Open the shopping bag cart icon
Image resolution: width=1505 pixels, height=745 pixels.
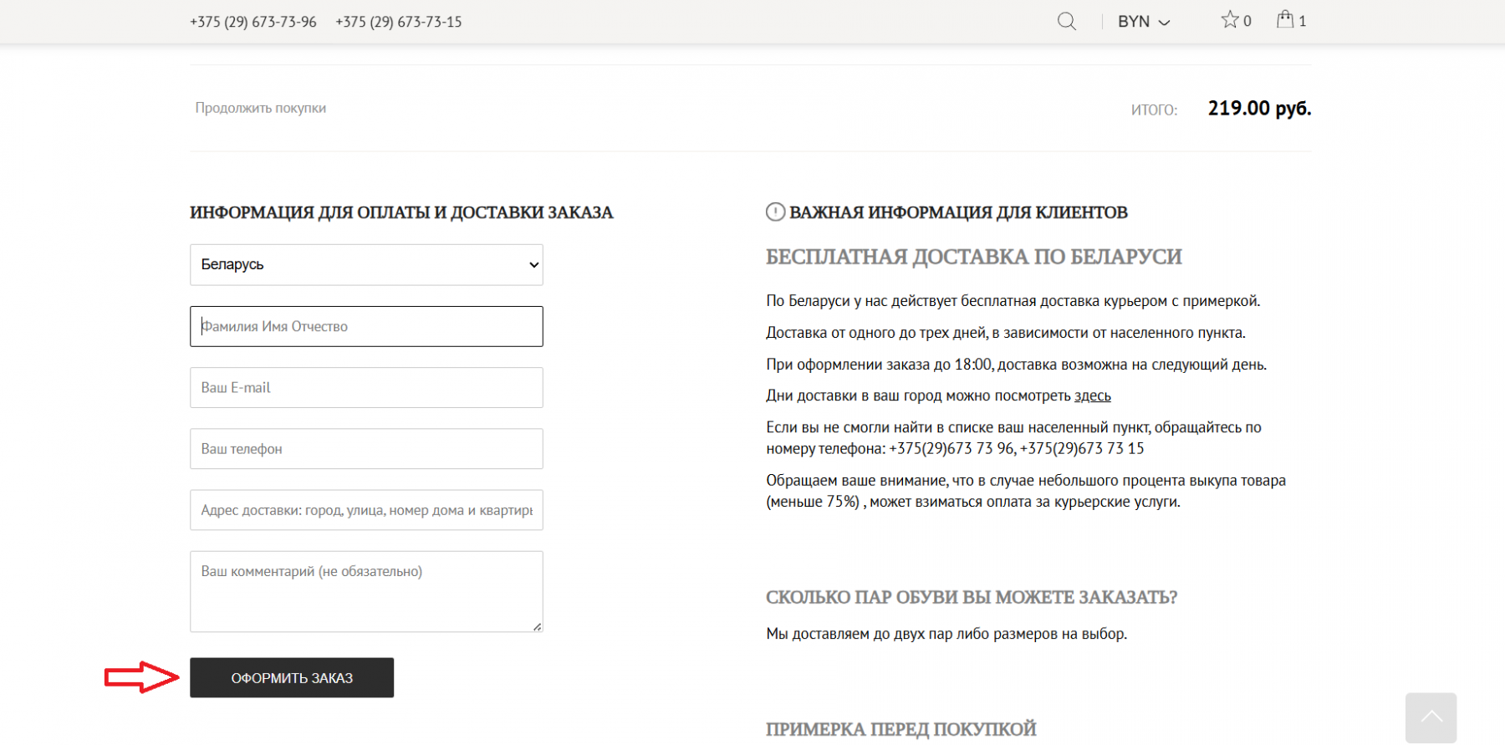pos(1285,20)
